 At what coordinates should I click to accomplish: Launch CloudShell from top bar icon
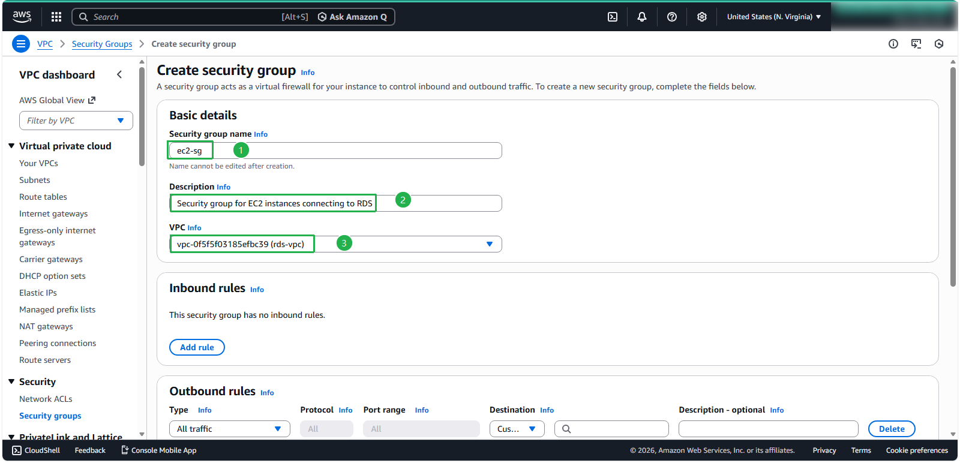click(x=613, y=17)
